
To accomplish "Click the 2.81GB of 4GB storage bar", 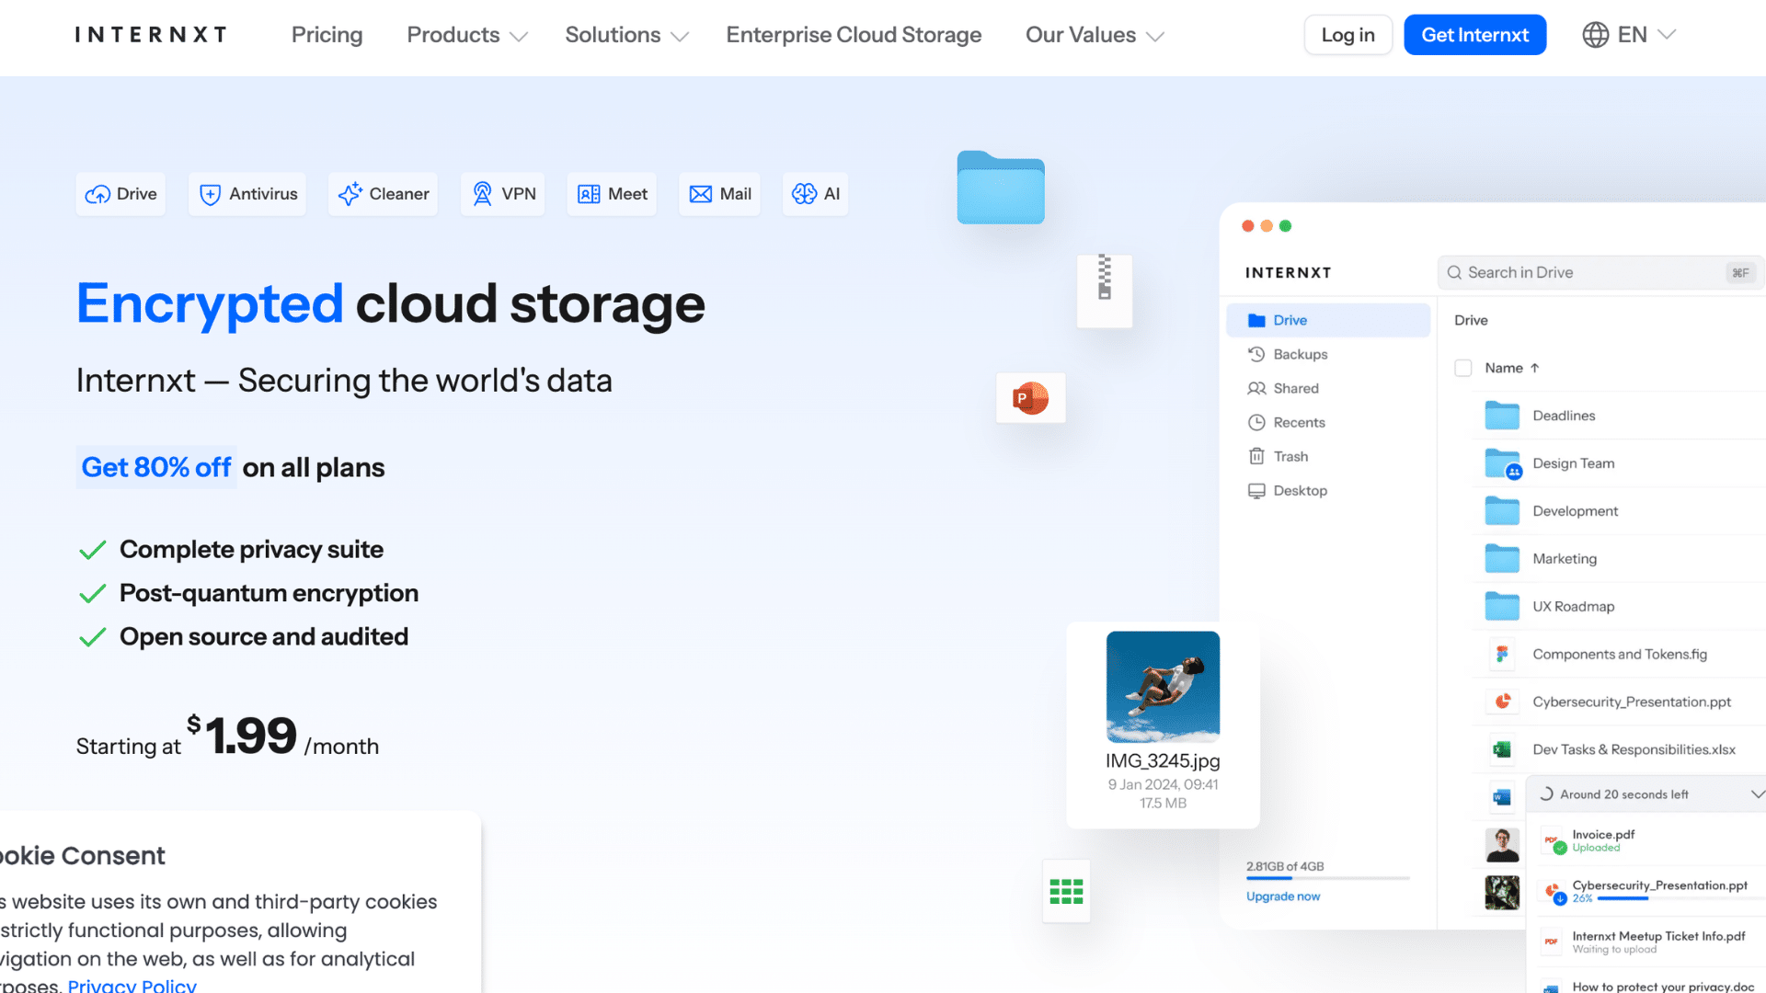I will (x=1327, y=878).
